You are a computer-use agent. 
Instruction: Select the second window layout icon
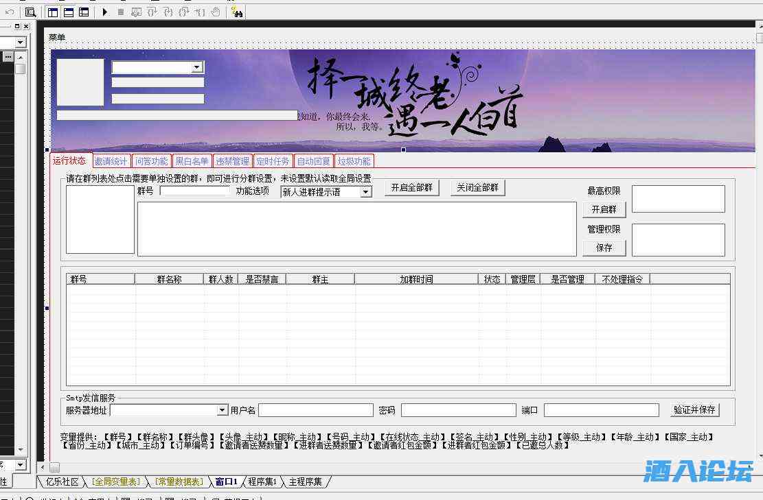pyautogui.click(x=69, y=12)
